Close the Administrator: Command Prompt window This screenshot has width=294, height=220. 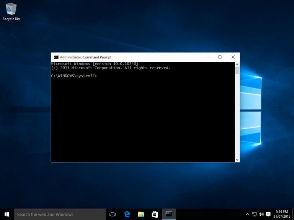pyautogui.click(x=233, y=57)
